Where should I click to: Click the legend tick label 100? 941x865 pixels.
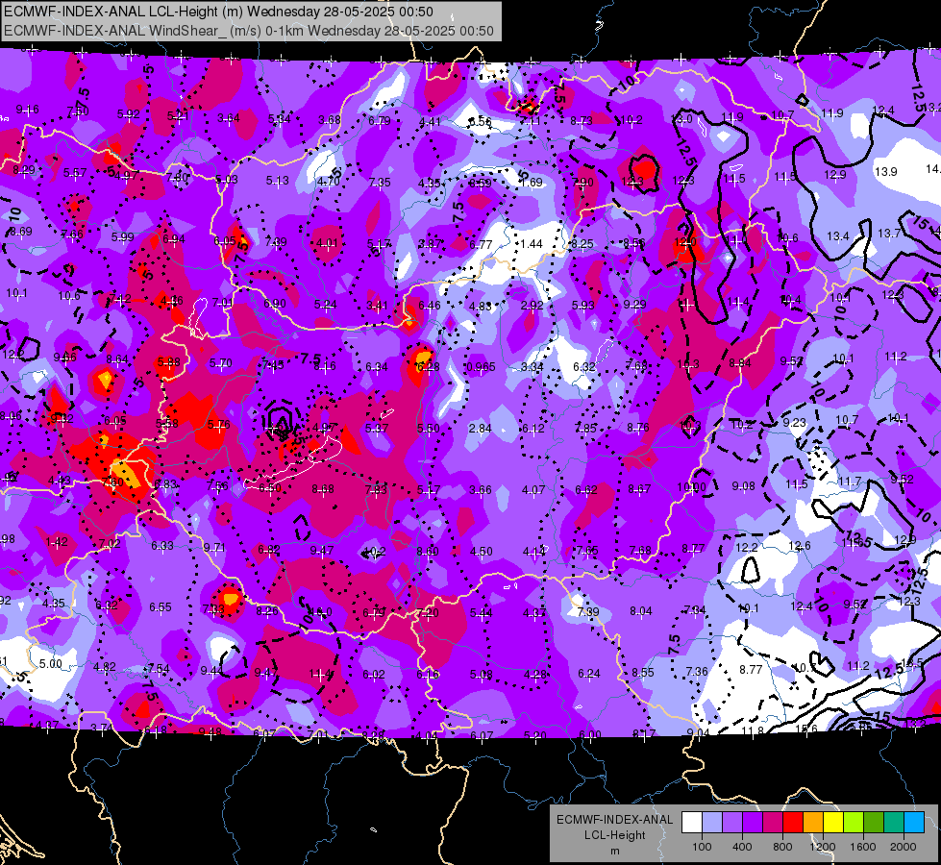[702, 847]
